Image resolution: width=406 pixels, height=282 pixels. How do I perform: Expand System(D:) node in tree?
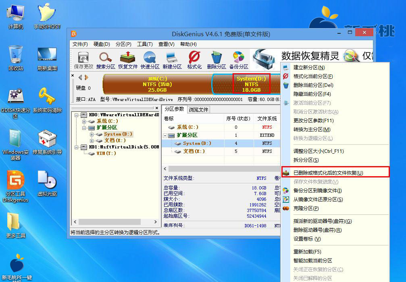[92, 134]
